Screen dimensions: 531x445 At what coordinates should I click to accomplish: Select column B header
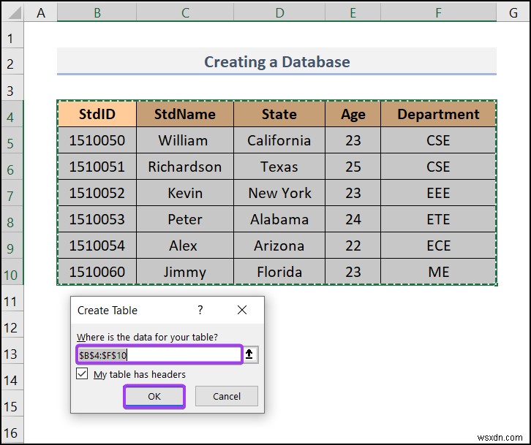[97, 13]
